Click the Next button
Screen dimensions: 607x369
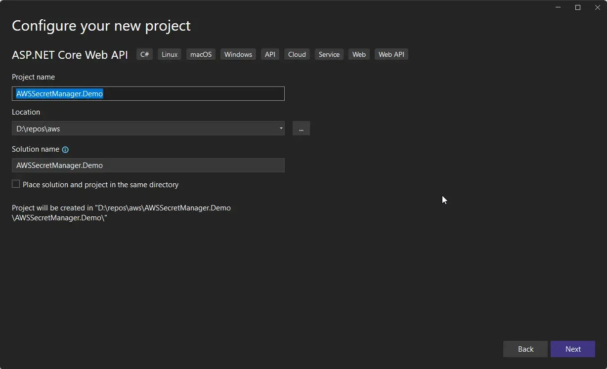(572, 349)
